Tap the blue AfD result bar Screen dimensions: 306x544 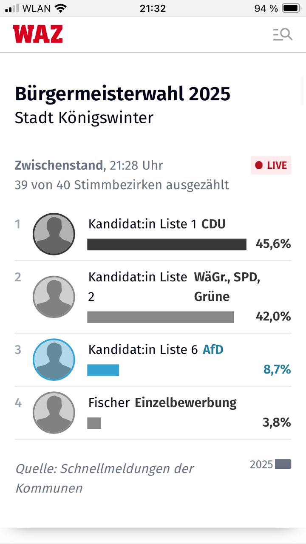[x=103, y=370]
